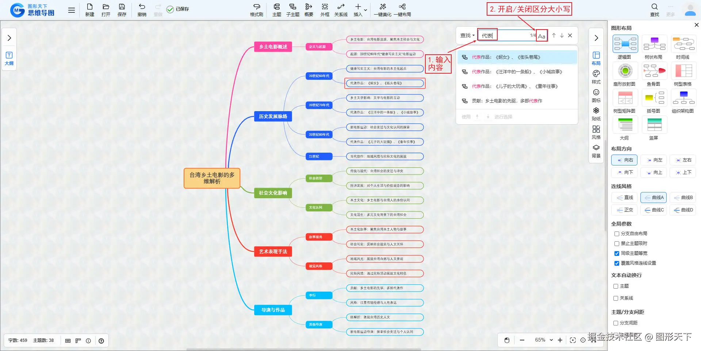Image resolution: width=701 pixels, height=351 pixels.
Task: Click the info icon in status bar
Action: click(88, 341)
